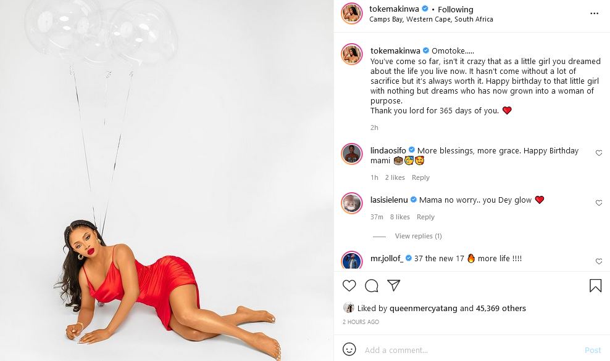Like the post with the heart icon
Viewport: 610px width, 361px height.
click(x=349, y=286)
